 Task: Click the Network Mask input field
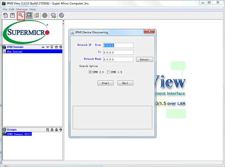118,59
